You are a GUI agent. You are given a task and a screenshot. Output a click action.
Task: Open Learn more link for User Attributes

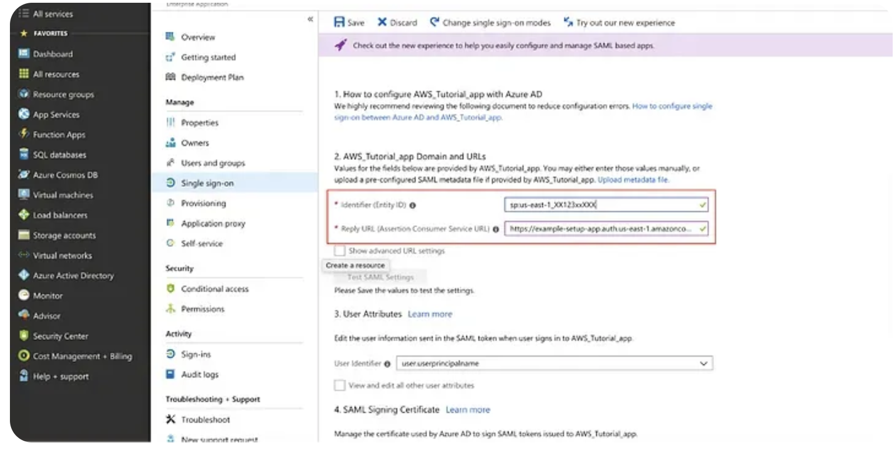[430, 314]
